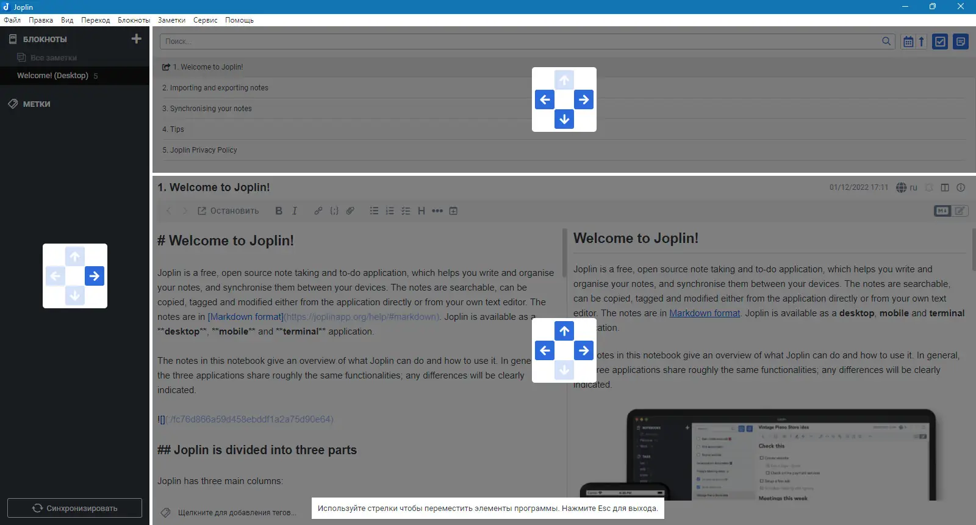Viewport: 976px width, 525px height.
Task: Insert the current date and time
Action: coord(453,211)
